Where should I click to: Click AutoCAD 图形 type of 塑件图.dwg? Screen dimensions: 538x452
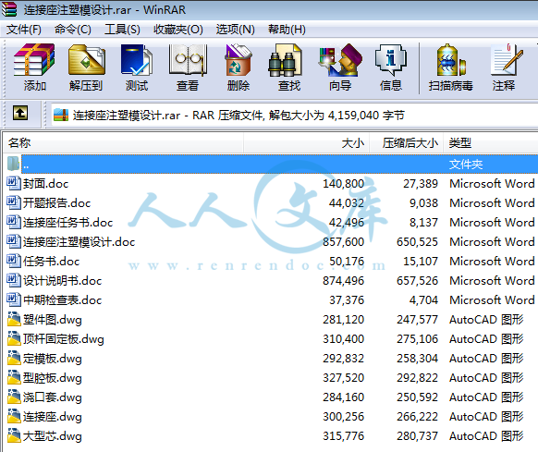pyautogui.click(x=486, y=320)
